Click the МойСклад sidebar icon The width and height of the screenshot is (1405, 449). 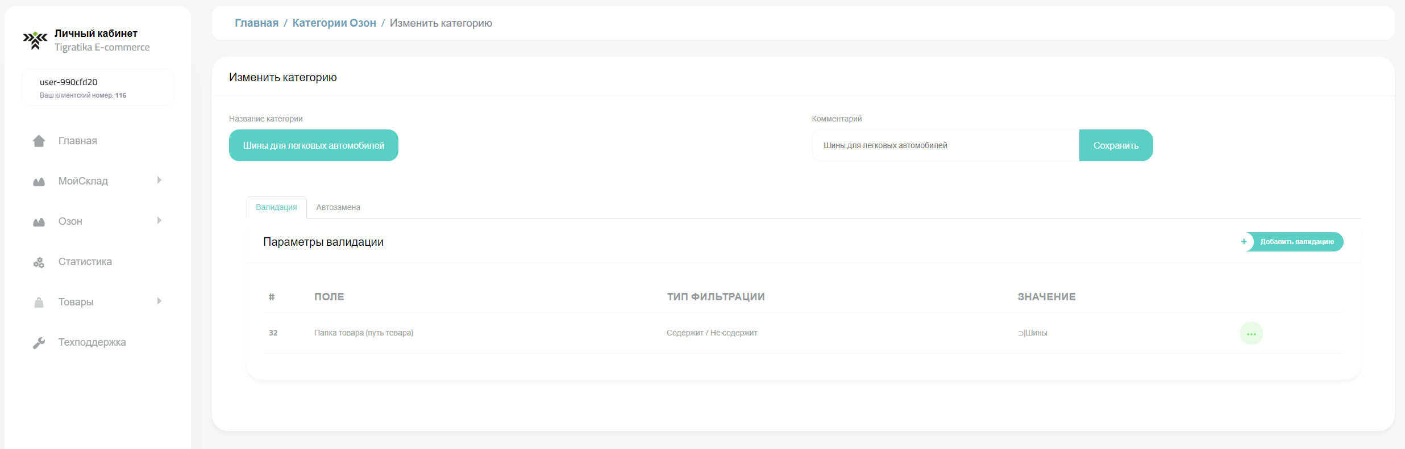click(39, 182)
